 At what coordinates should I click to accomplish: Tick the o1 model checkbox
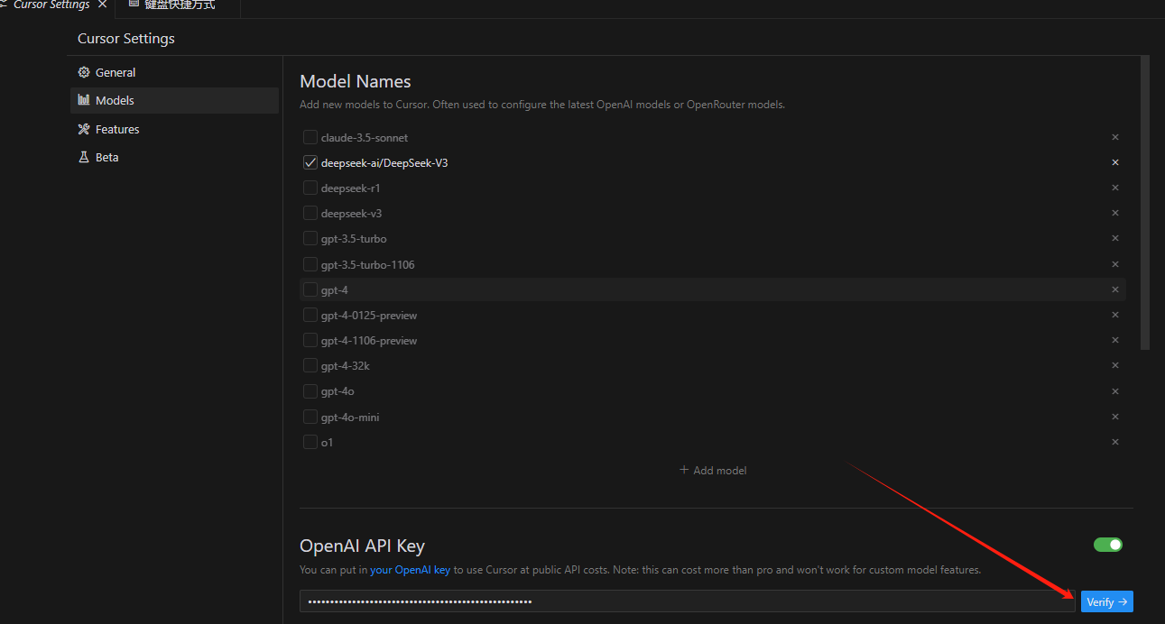point(310,443)
